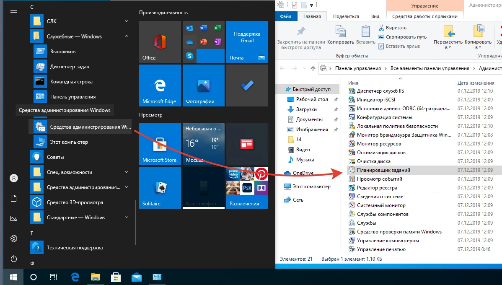Open Settings gear in Start menu sidebar
Screen dimensions: 502x285
(x=14, y=238)
